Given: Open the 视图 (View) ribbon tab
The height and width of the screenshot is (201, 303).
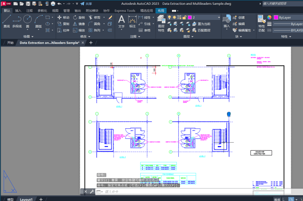Looking at the screenshot, I should [55, 11].
